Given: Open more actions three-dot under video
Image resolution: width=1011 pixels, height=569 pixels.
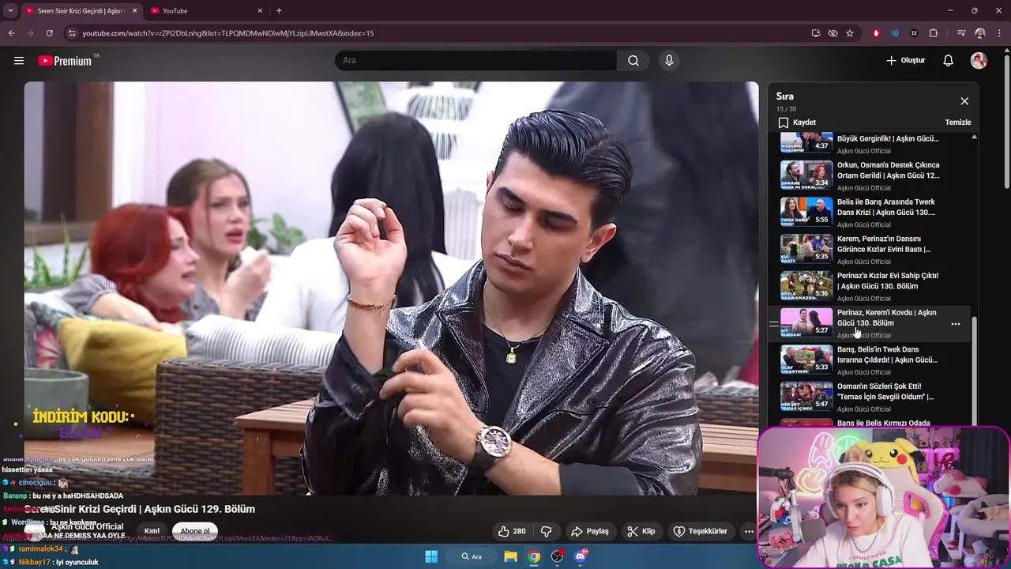Looking at the screenshot, I should [x=749, y=531].
